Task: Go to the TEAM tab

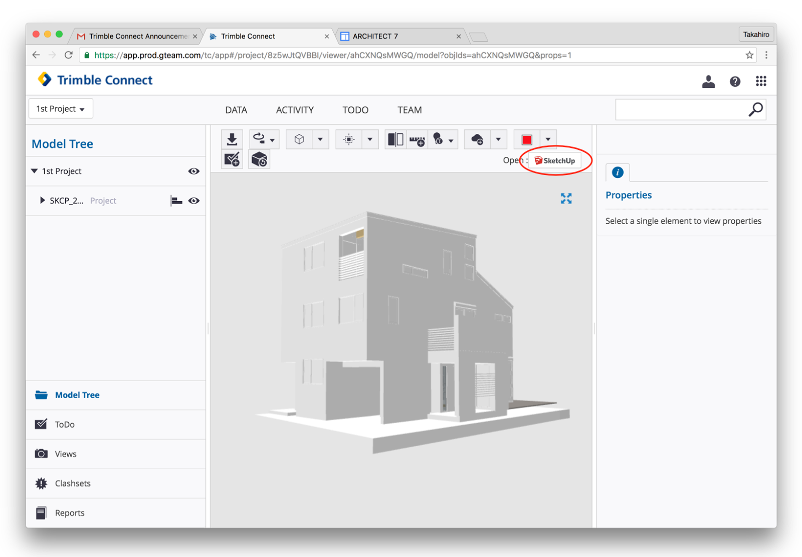Action: 410,110
